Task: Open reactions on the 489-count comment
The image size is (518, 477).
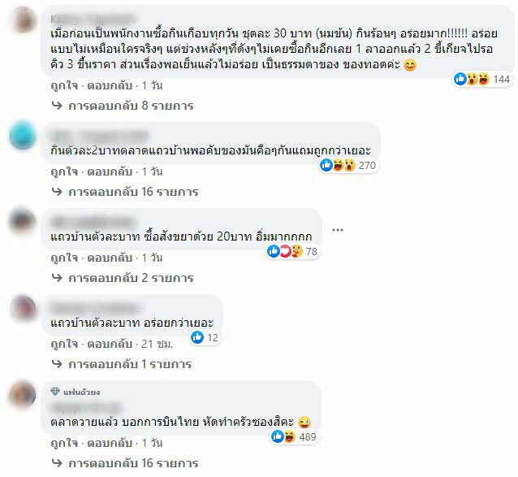Action: [x=294, y=436]
